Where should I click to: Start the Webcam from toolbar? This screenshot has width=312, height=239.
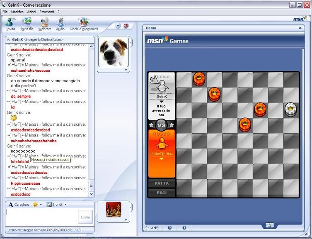tap(45, 24)
